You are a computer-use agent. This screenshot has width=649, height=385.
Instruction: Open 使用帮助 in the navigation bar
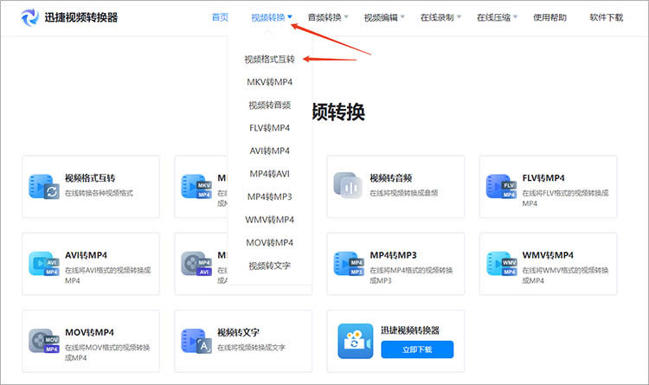click(549, 17)
